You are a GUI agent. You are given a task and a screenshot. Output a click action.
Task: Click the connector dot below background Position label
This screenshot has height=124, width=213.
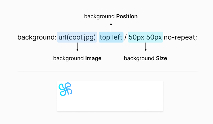(x=111, y=24)
